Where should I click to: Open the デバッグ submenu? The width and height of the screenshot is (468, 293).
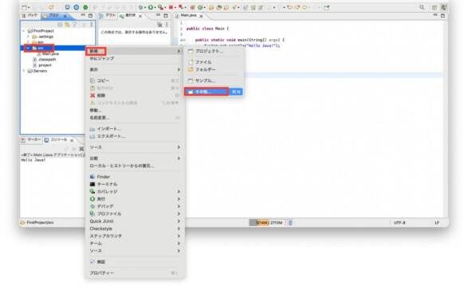pyautogui.click(x=135, y=206)
